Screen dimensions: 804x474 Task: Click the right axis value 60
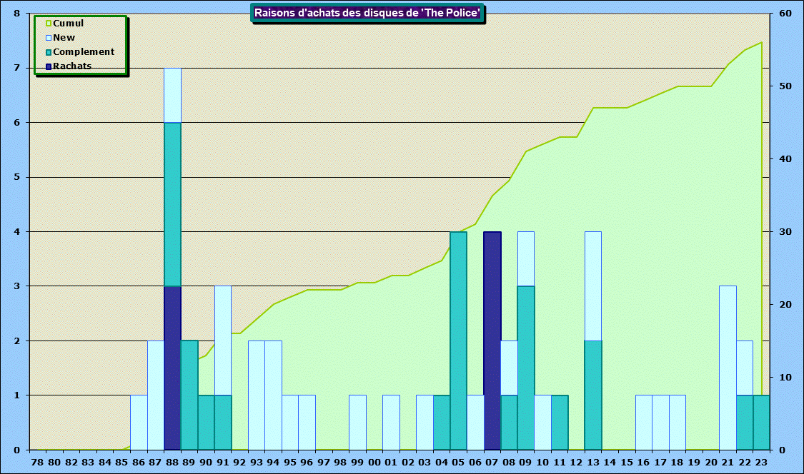(785, 14)
